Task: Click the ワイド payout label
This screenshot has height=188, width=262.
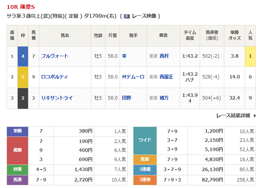Action: click(x=145, y=140)
